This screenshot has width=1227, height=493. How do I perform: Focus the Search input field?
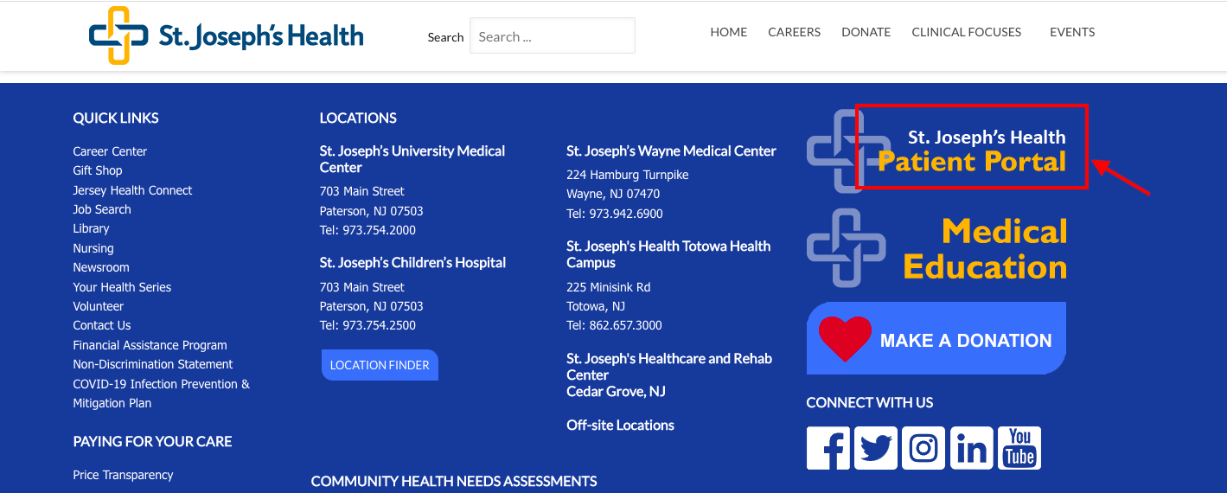coord(553,36)
